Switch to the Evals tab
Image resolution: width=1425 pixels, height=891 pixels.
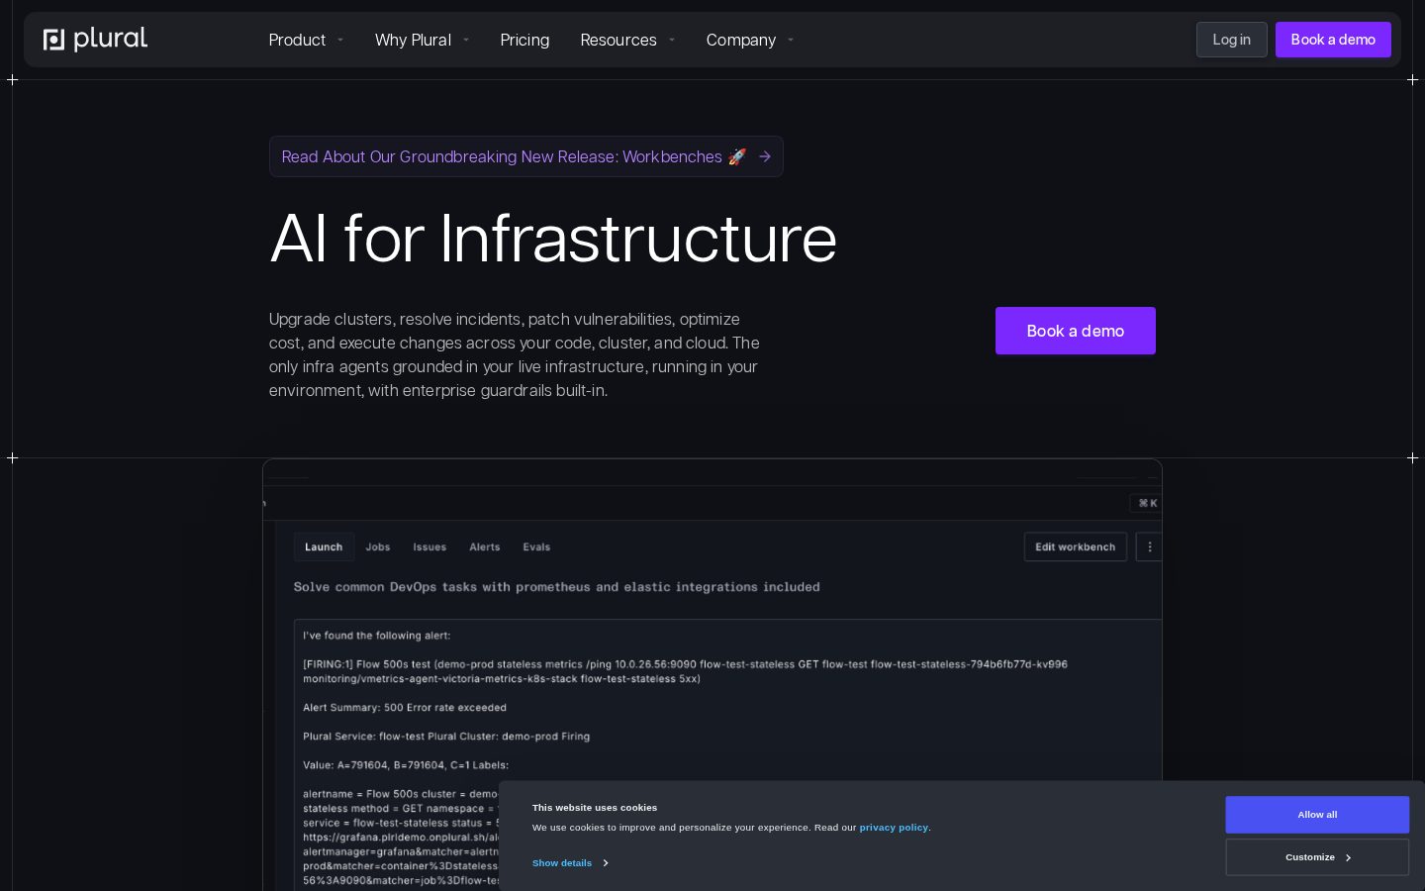[x=536, y=546]
